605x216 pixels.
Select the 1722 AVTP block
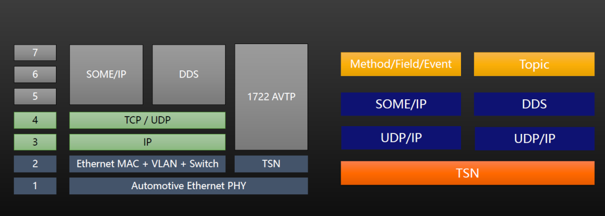(x=271, y=97)
